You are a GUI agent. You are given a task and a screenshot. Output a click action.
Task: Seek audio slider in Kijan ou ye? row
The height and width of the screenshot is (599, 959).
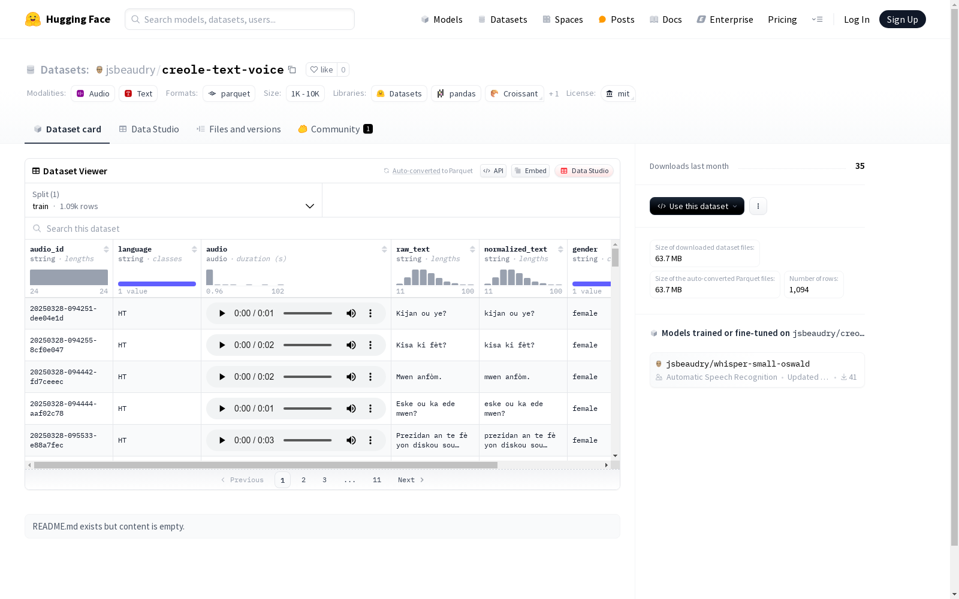(x=307, y=313)
